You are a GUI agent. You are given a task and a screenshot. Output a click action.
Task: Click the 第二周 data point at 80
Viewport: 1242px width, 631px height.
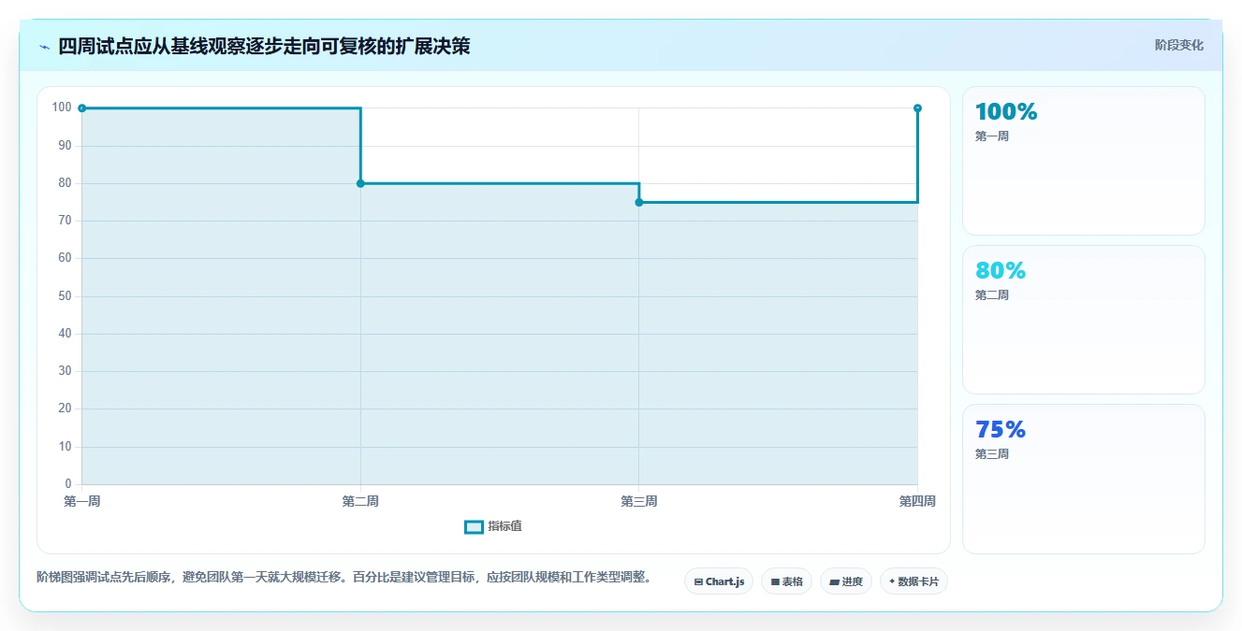(360, 183)
